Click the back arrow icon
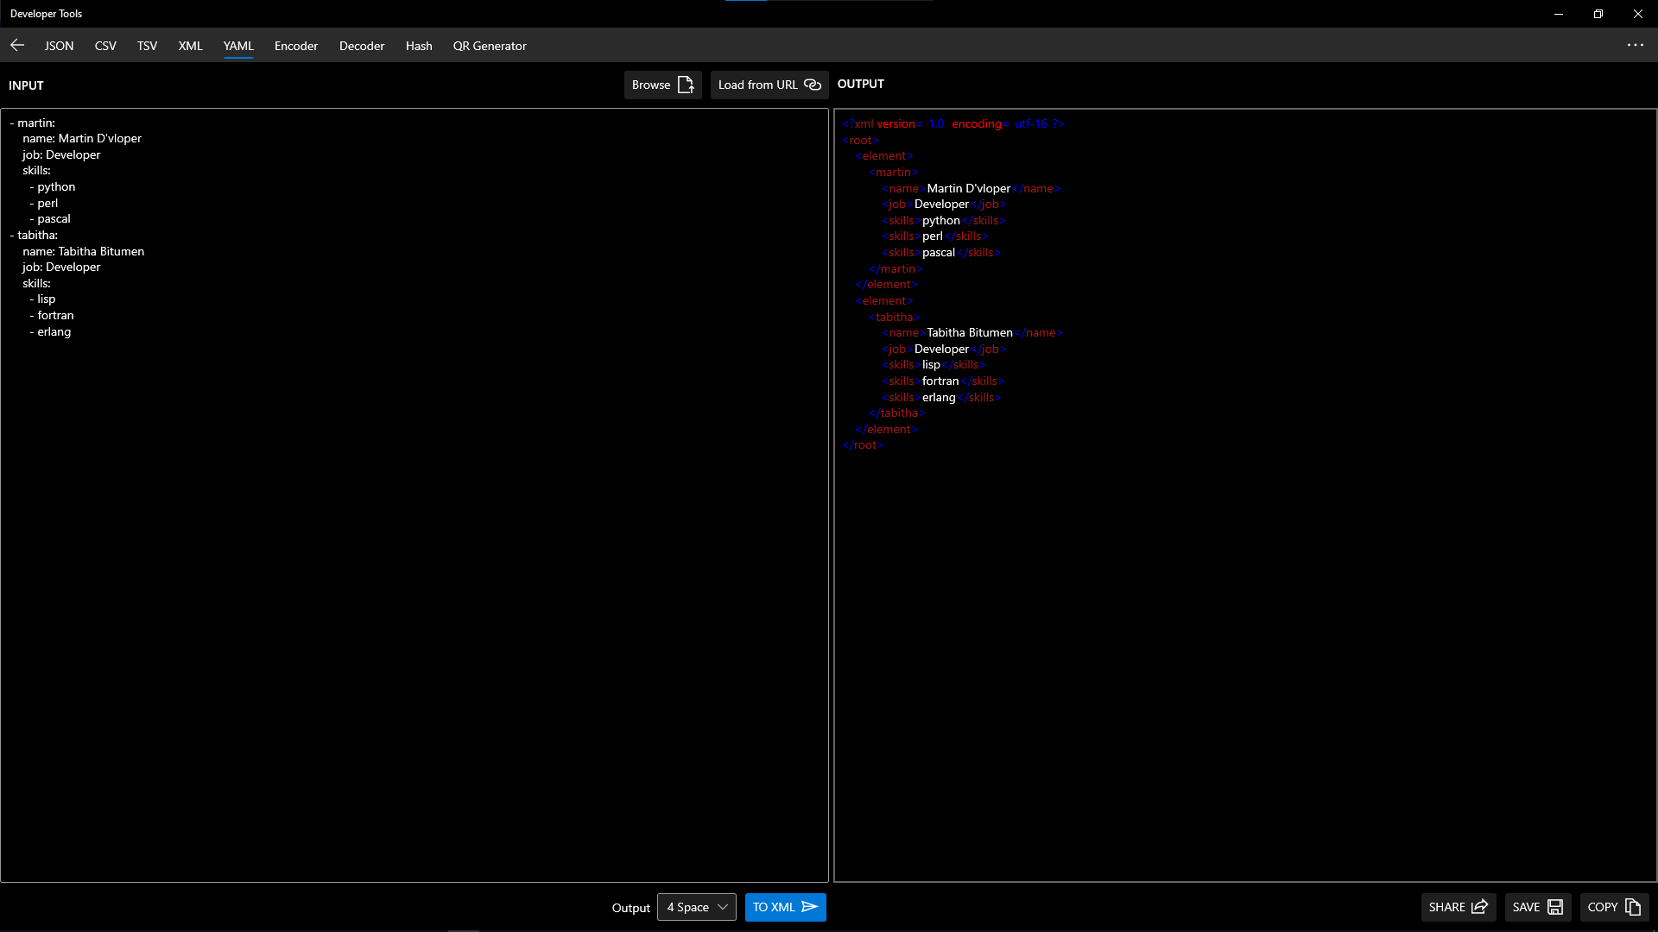Screen dimensions: 1658x932 click(17, 45)
